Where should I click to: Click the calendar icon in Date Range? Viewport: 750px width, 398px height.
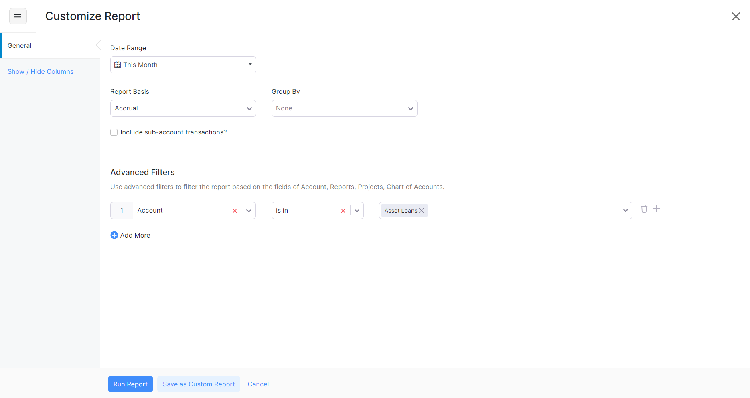[117, 65]
